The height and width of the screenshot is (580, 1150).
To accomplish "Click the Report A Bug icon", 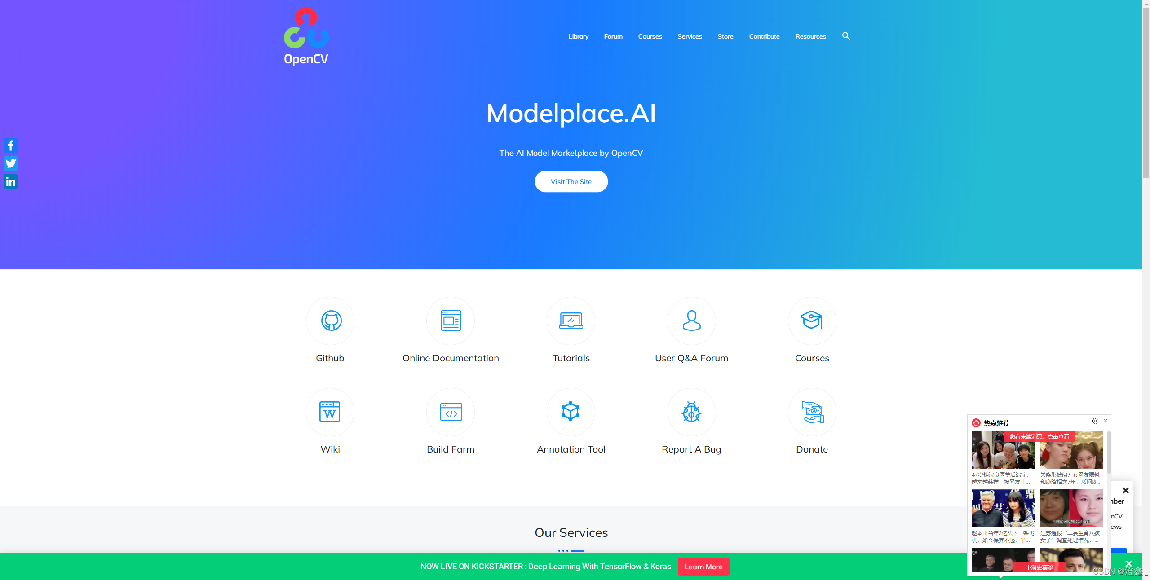I will 690,411.
